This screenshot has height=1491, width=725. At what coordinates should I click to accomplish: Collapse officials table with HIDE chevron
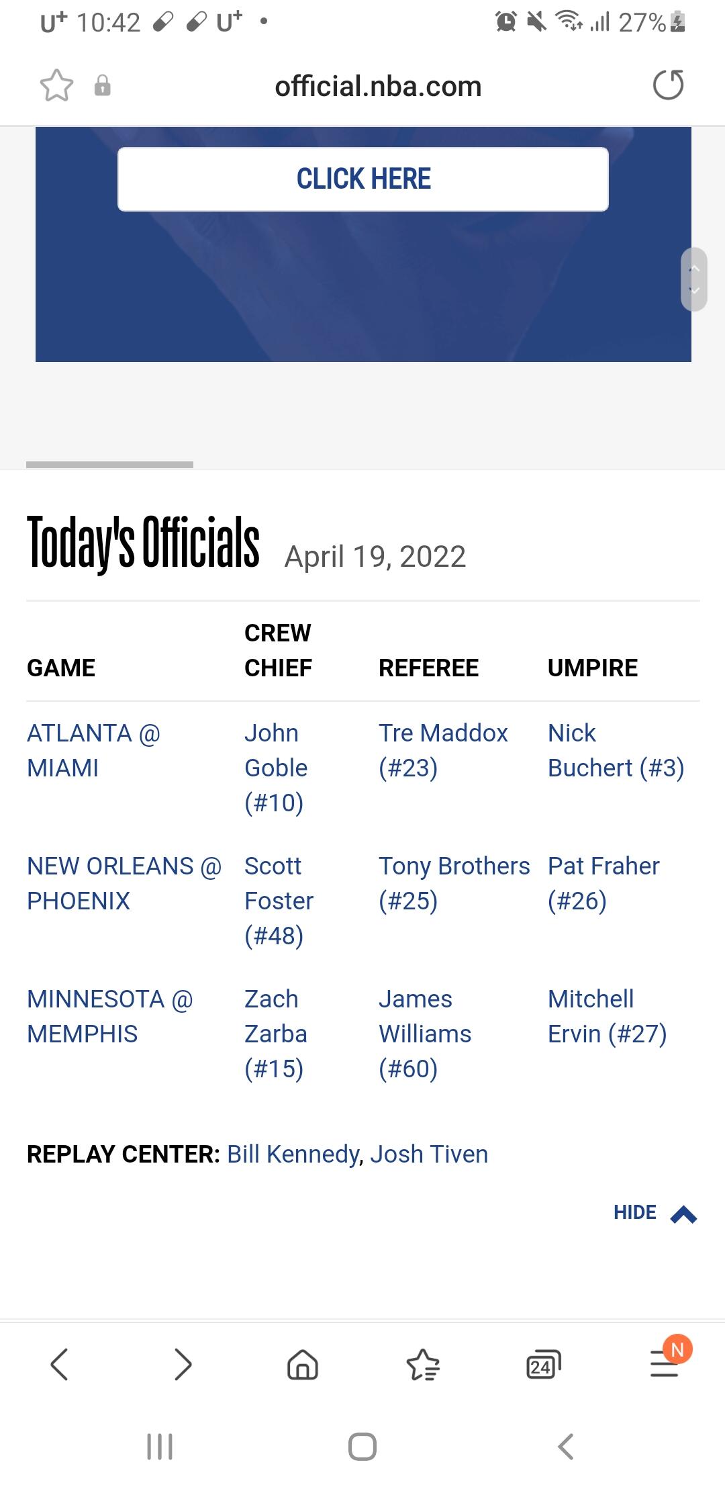pyautogui.click(x=655, y=1213)
